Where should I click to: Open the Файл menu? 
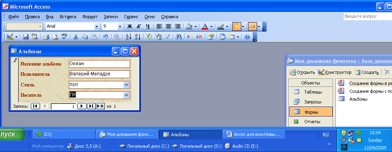coord(13,17)
